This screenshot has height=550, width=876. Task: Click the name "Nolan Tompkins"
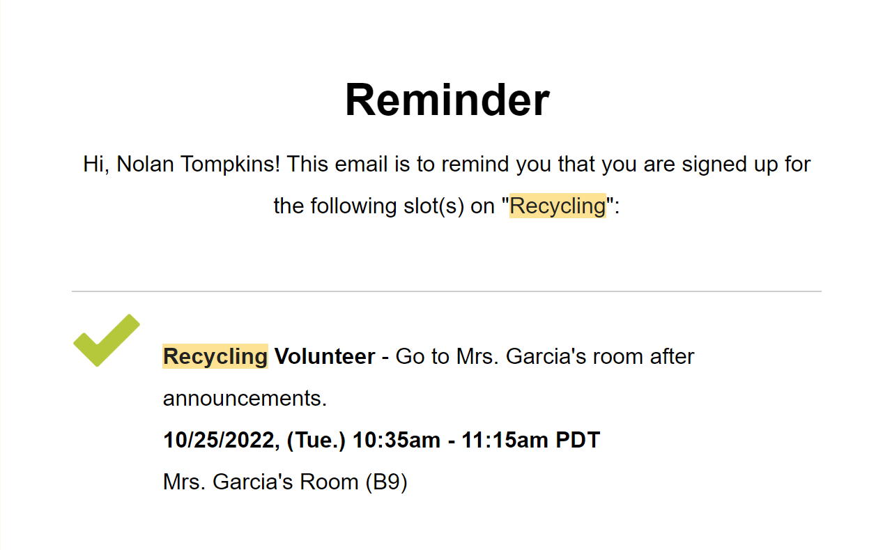(199, 165)
